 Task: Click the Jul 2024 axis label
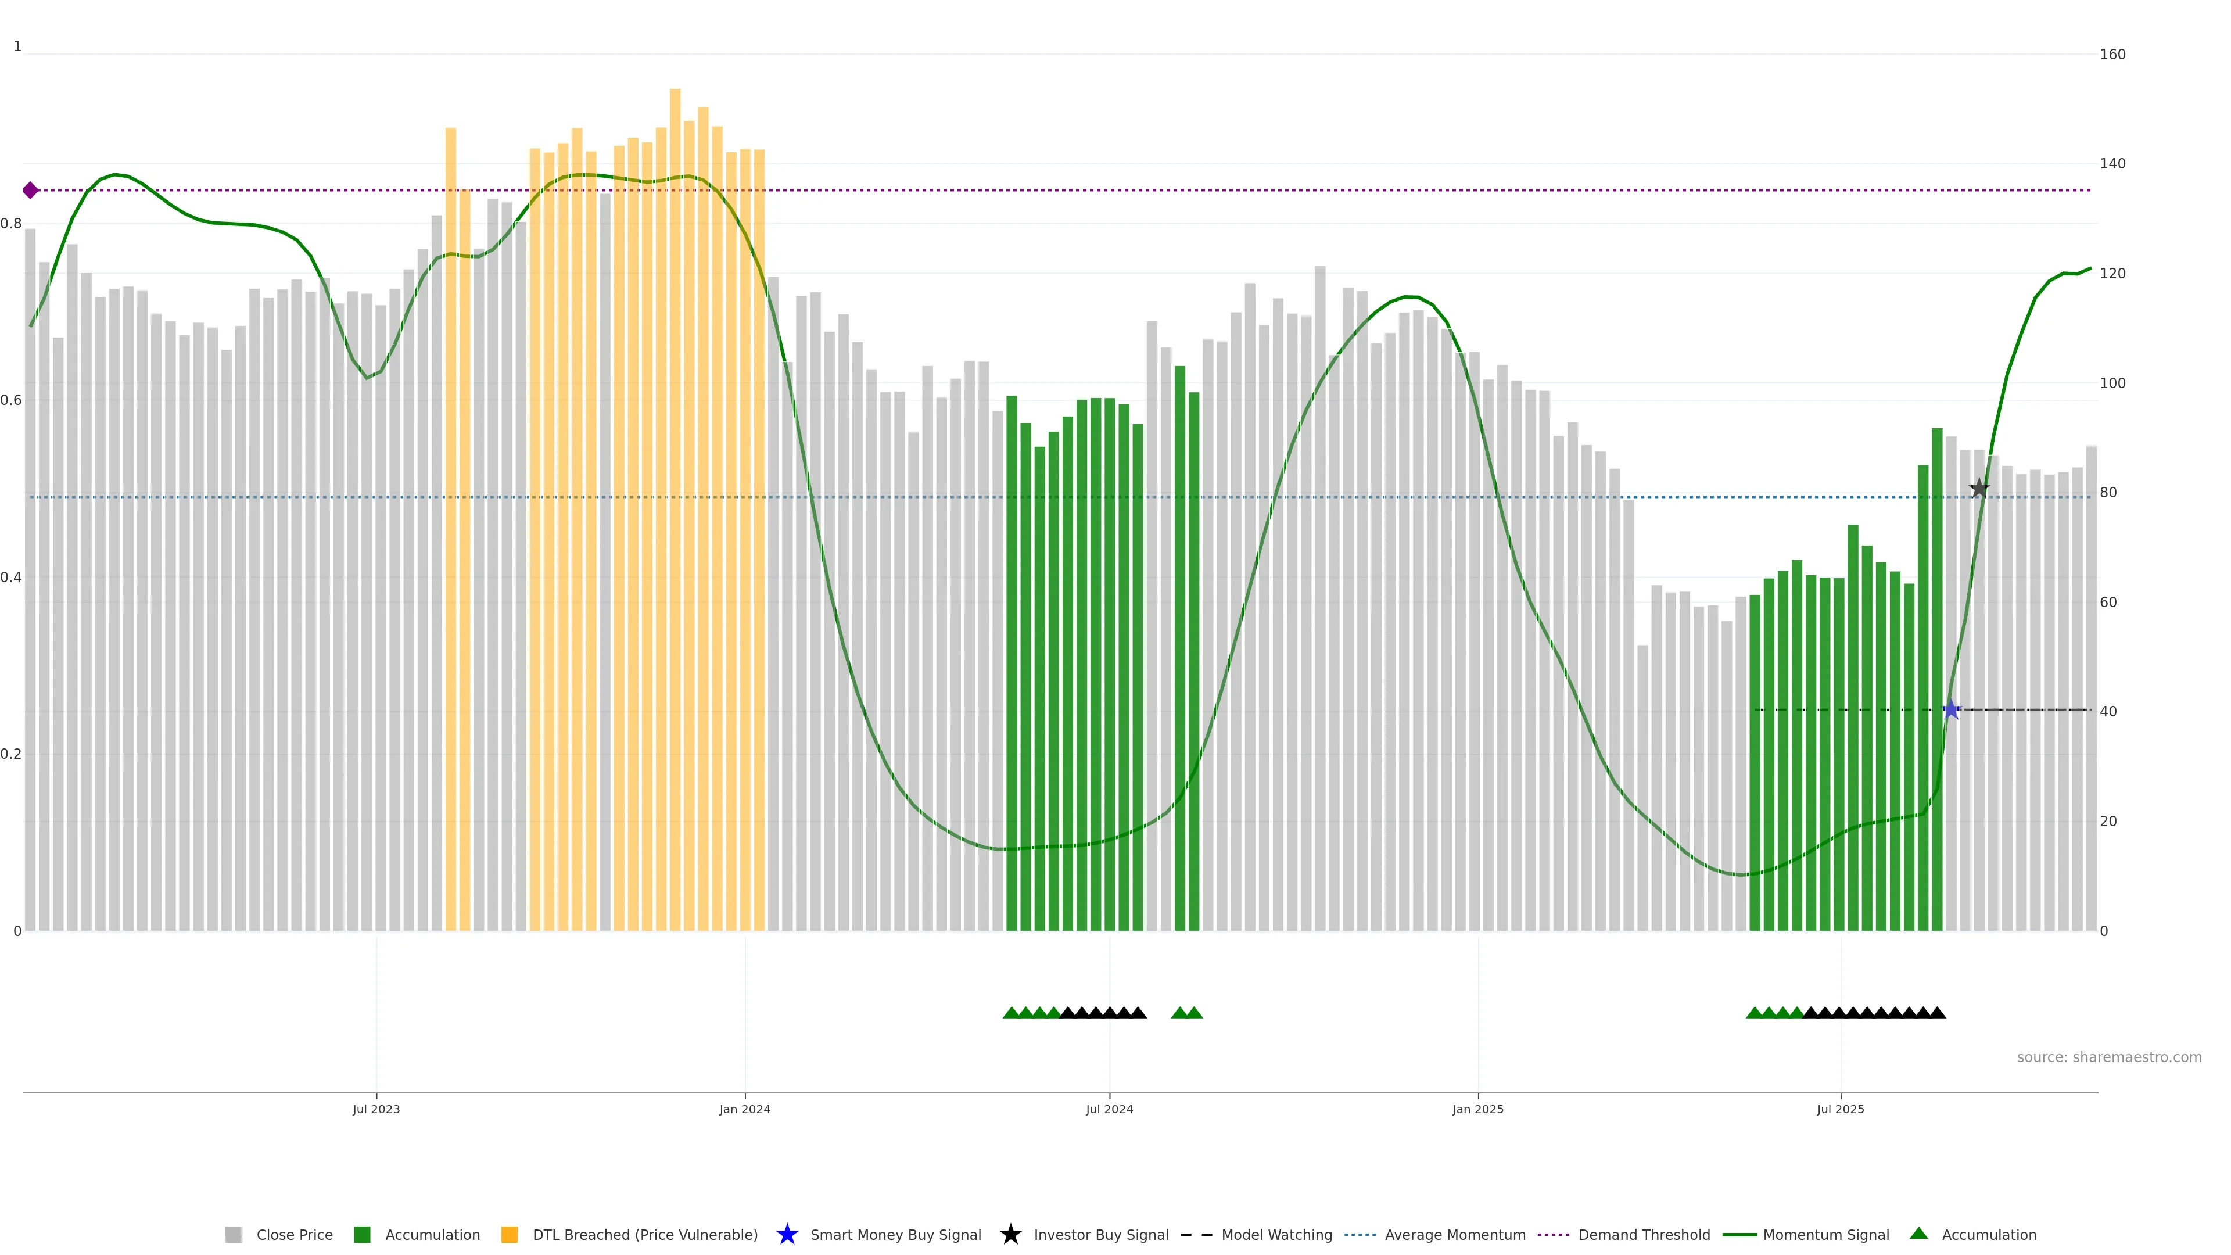point(1110,1109)
